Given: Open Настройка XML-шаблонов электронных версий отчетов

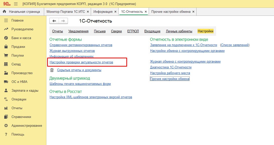Looking at the screenshot, I should tap(91, 97).
